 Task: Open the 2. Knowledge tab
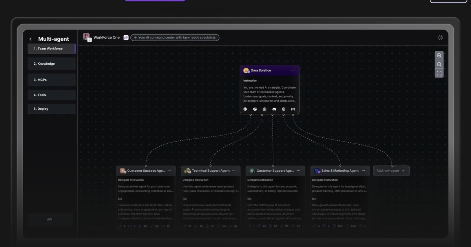[51, 64]
